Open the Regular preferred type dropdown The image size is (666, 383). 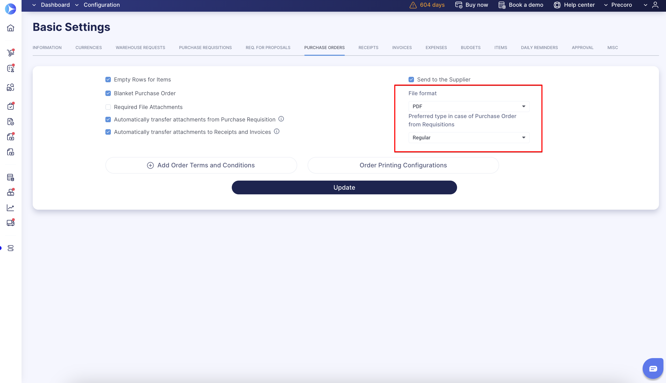pyautogui.click(x=469, y=138)
